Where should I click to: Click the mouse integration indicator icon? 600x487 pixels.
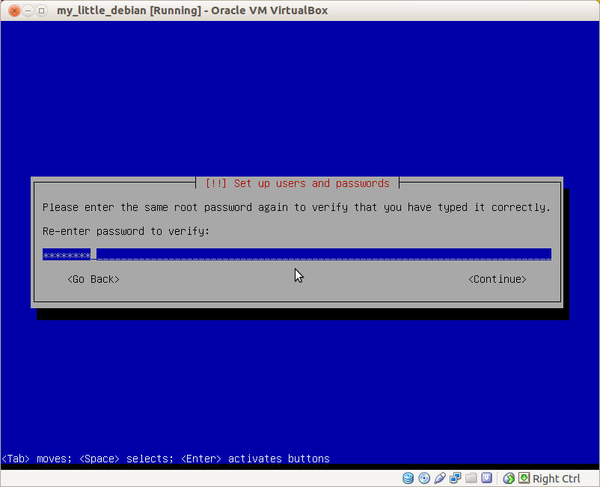(x=509, y=478)
